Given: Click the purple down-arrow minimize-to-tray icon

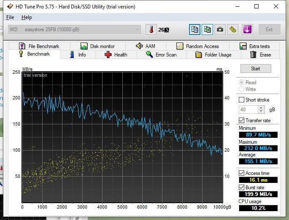Looking at the screenshot, I should coord(247,30).
